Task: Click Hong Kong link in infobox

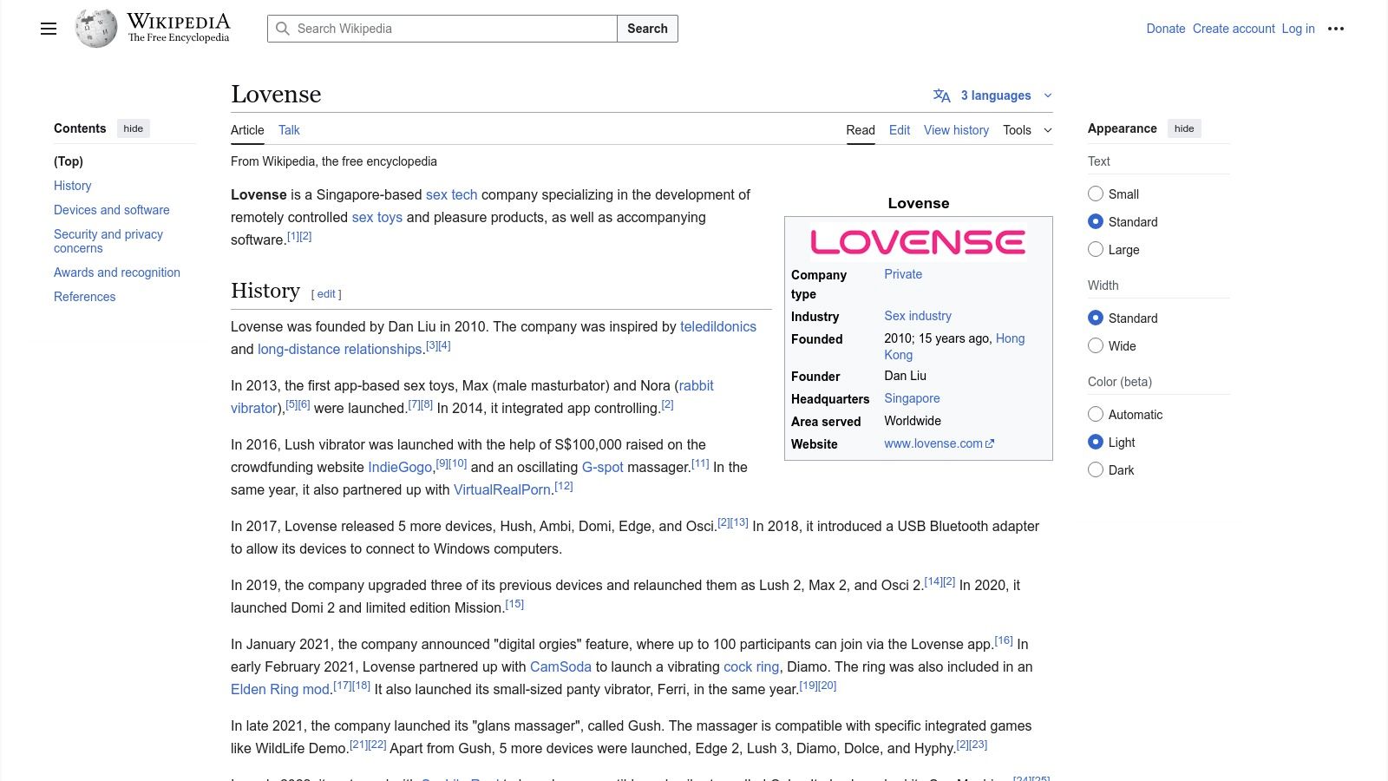Action: click(1010, 338)
